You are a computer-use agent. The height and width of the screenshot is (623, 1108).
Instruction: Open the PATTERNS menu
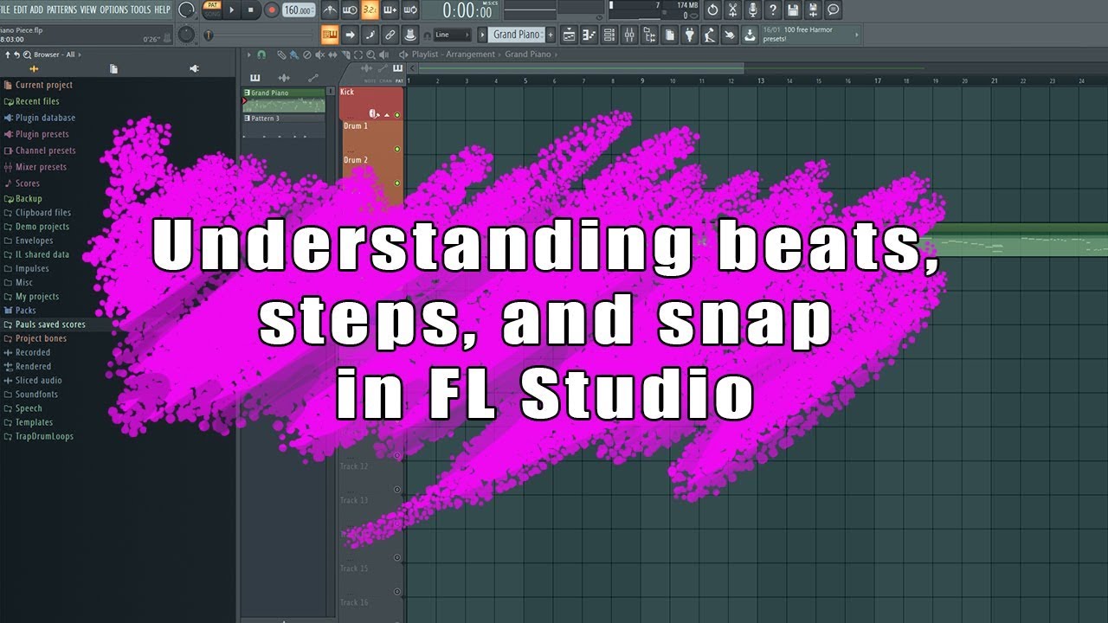[x=61, y=10]
